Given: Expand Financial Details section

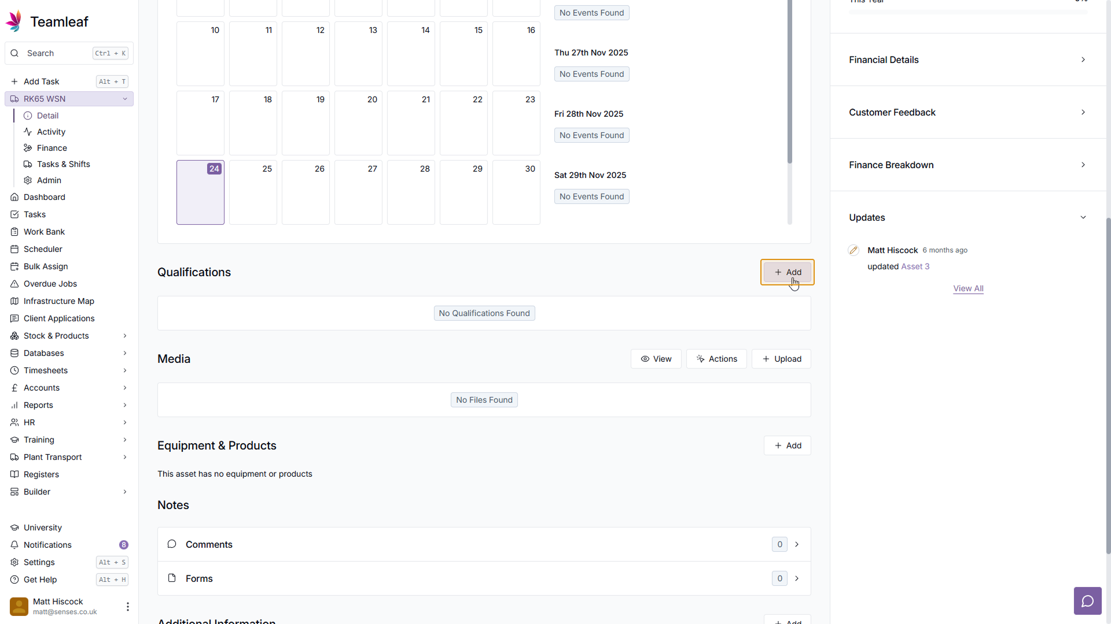Looking at the screenshot, I should [1083, 60].
